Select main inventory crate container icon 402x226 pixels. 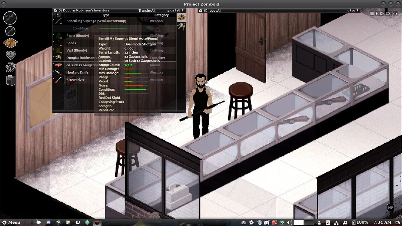click(x=181, y=17)
